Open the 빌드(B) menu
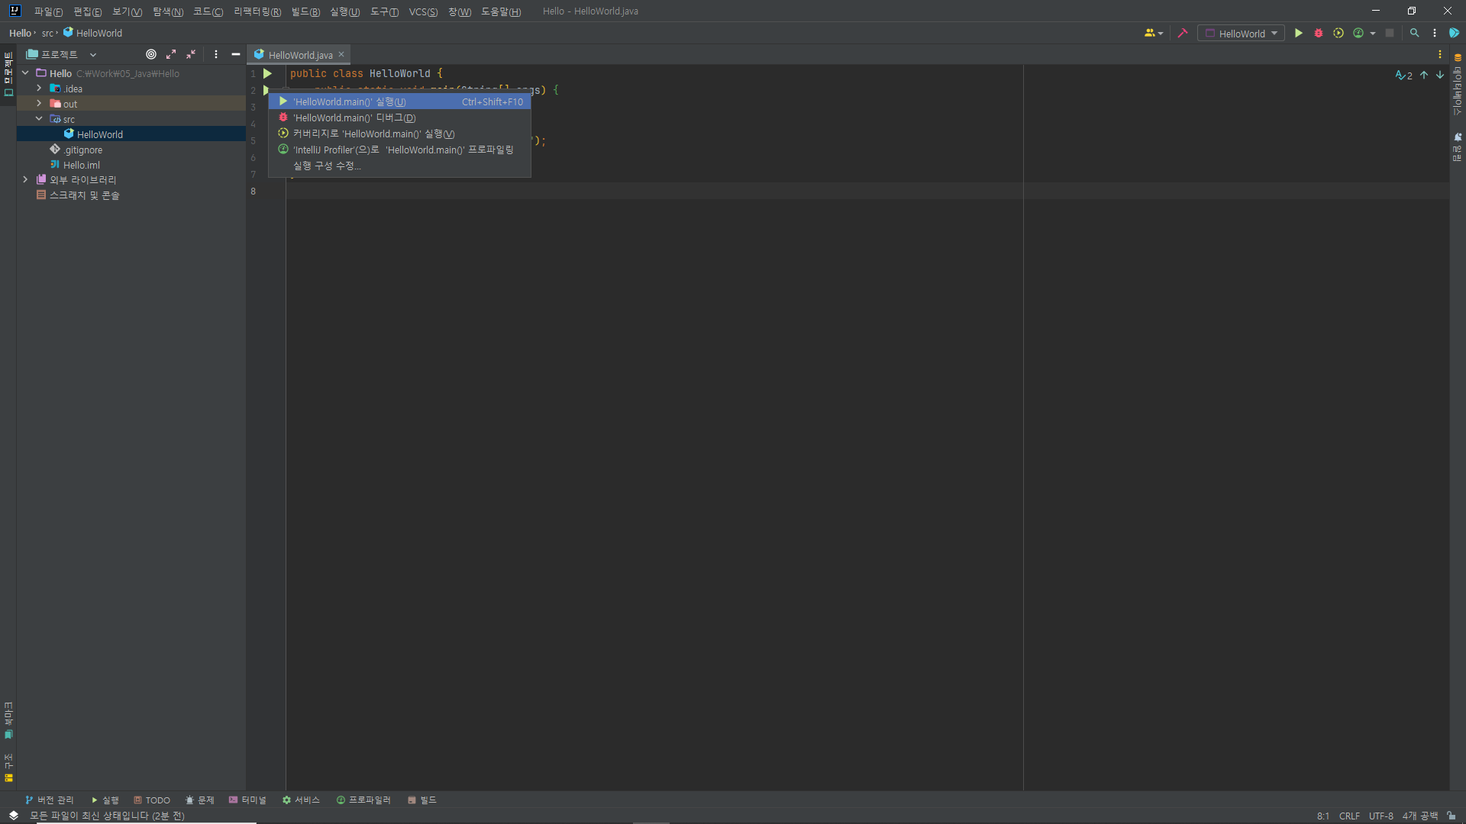 click(305, 11)
